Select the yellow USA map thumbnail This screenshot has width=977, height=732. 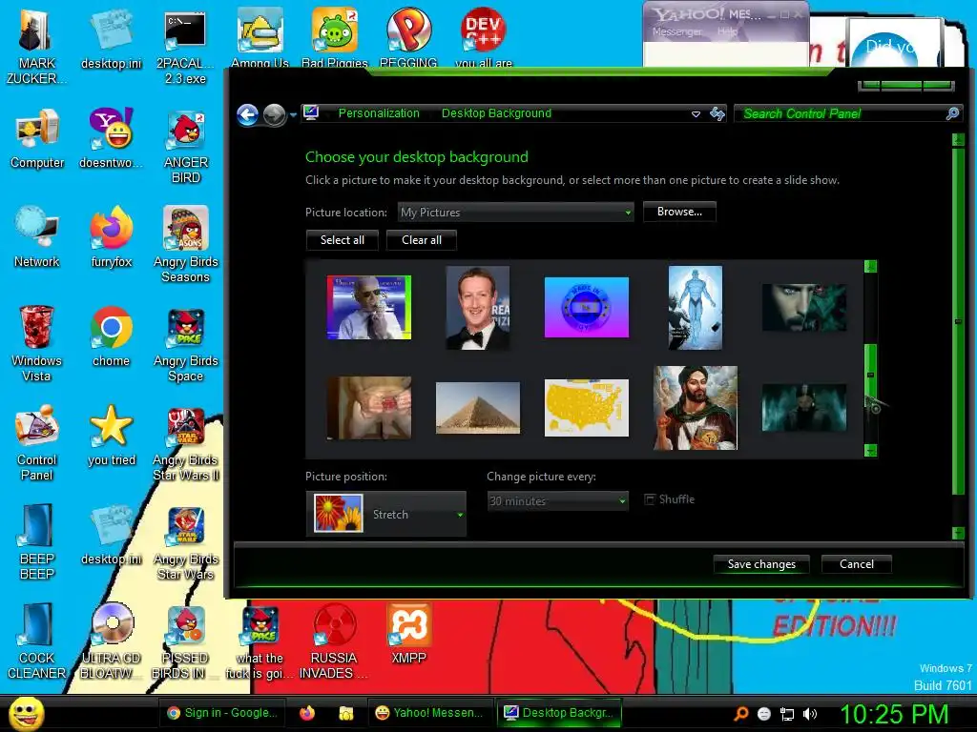pos(587,408)
